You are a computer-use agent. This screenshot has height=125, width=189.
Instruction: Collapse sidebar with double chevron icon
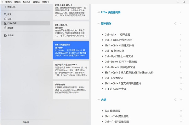2,2
